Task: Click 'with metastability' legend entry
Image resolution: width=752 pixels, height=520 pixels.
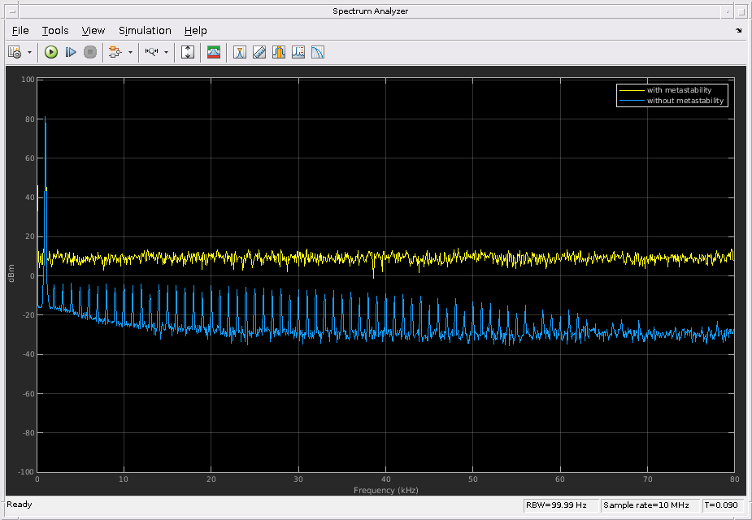Action: point(679,89)
